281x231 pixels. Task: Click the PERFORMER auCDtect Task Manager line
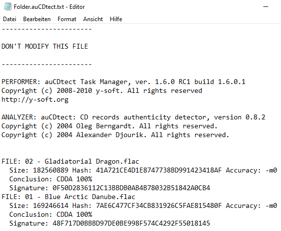124,82
